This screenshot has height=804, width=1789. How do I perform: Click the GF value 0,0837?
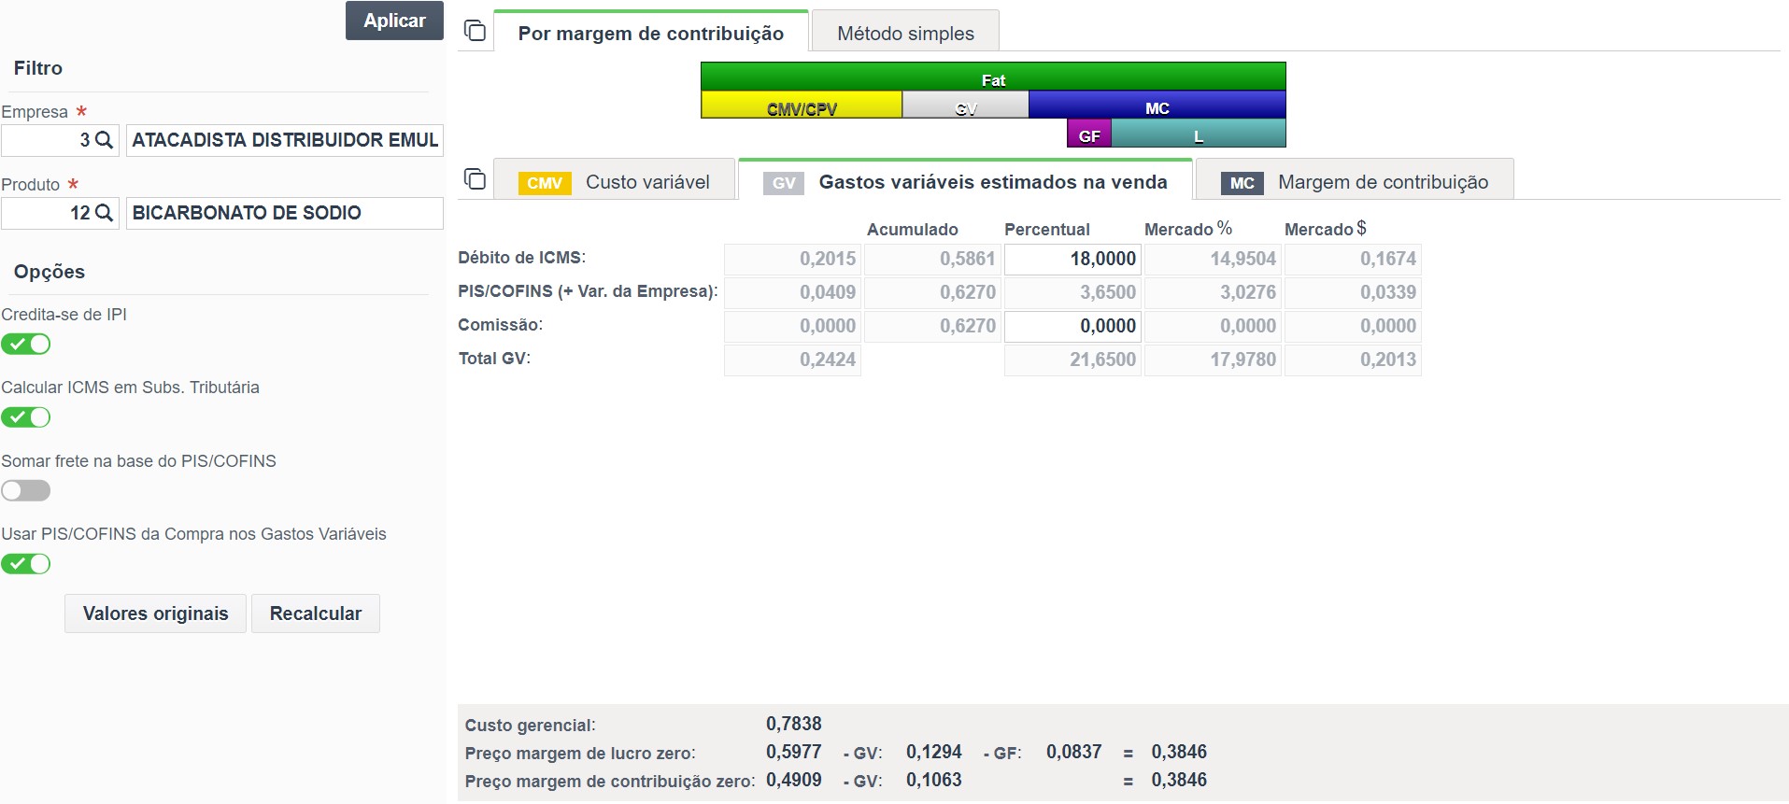click(x=1074, y=752)
